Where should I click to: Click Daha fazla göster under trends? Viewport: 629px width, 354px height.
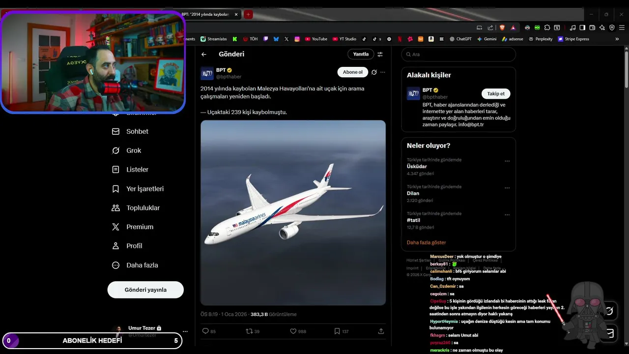pos(427,242)
